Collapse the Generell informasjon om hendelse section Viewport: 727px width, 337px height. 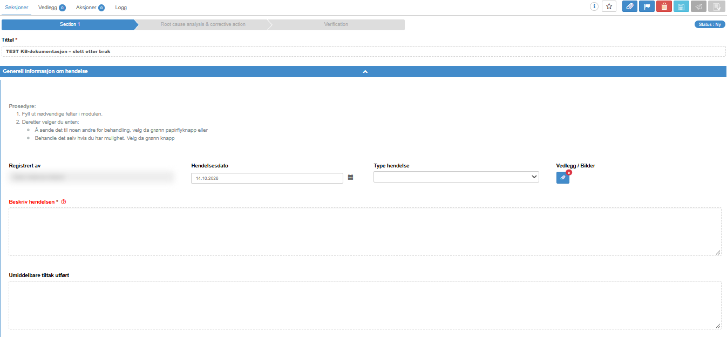click(365, 71)
